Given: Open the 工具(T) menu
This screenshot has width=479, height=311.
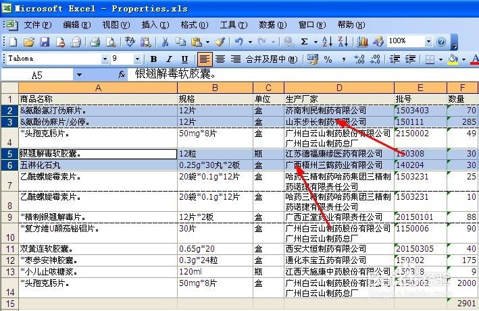Looking at the screenshot, I should click(234, 25).
